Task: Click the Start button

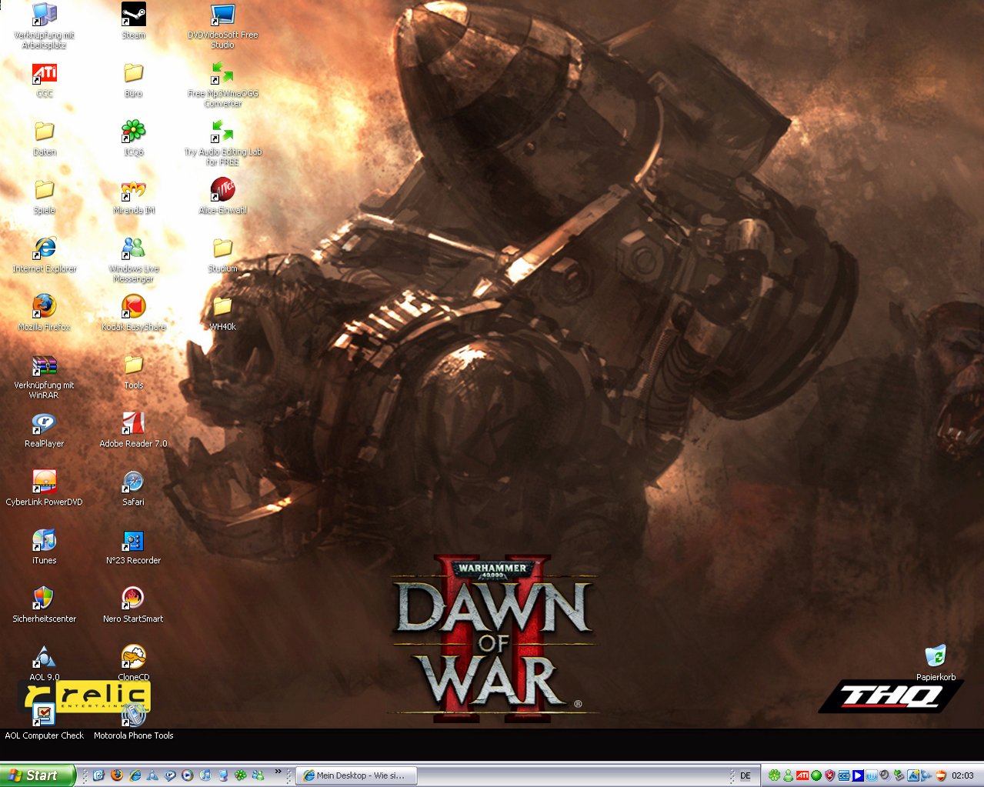Action: point(37,775)
